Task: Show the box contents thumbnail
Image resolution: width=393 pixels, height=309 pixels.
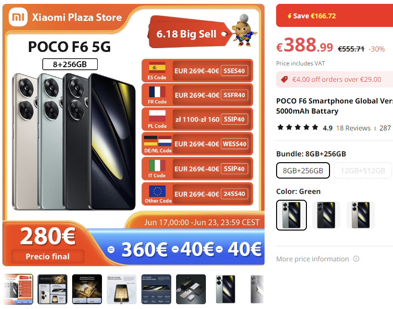Action: click(x=191, y=289)
